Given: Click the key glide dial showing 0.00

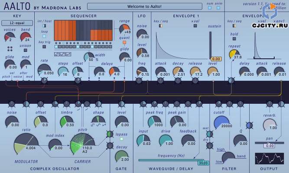Looking at the screenshot, I should (x=10, y=64).
